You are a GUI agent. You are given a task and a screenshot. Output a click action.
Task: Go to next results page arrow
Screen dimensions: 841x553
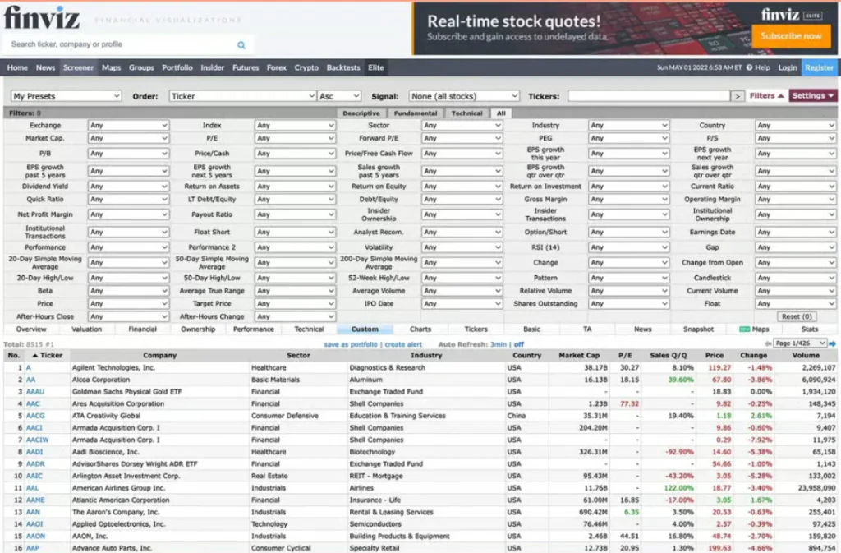coord(833,343)
